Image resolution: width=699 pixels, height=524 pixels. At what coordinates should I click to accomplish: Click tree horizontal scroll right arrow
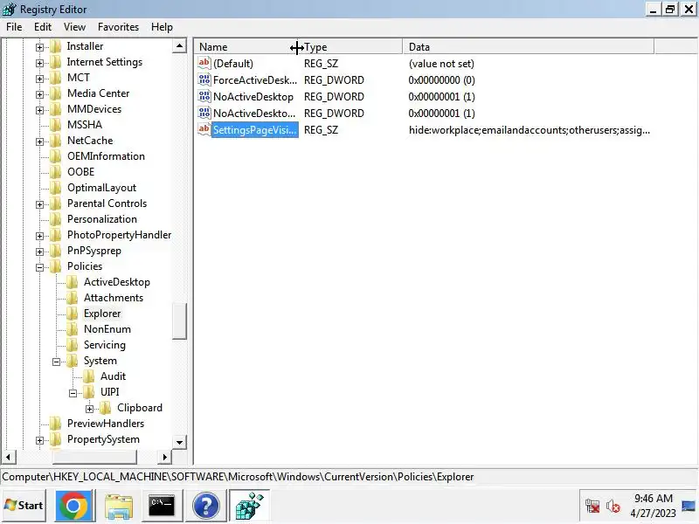[x=164, y=457]
